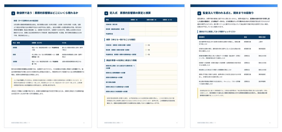Image resolution: width=282 pixels, height=132 pixels.
Task: Click the 前期首（A） cell for 利益剰余金 row
Action: click(x=137, y=34)
